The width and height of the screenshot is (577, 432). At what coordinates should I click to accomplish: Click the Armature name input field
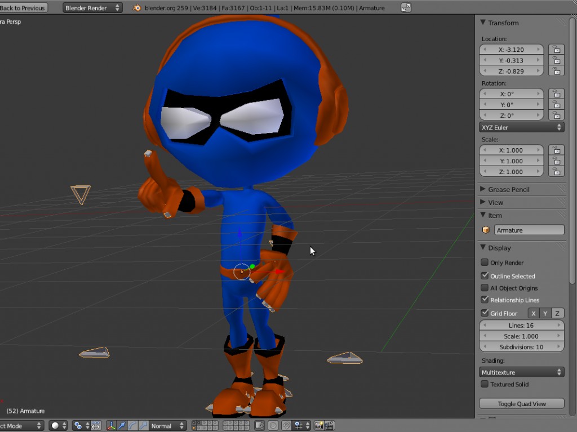point(529,229)
